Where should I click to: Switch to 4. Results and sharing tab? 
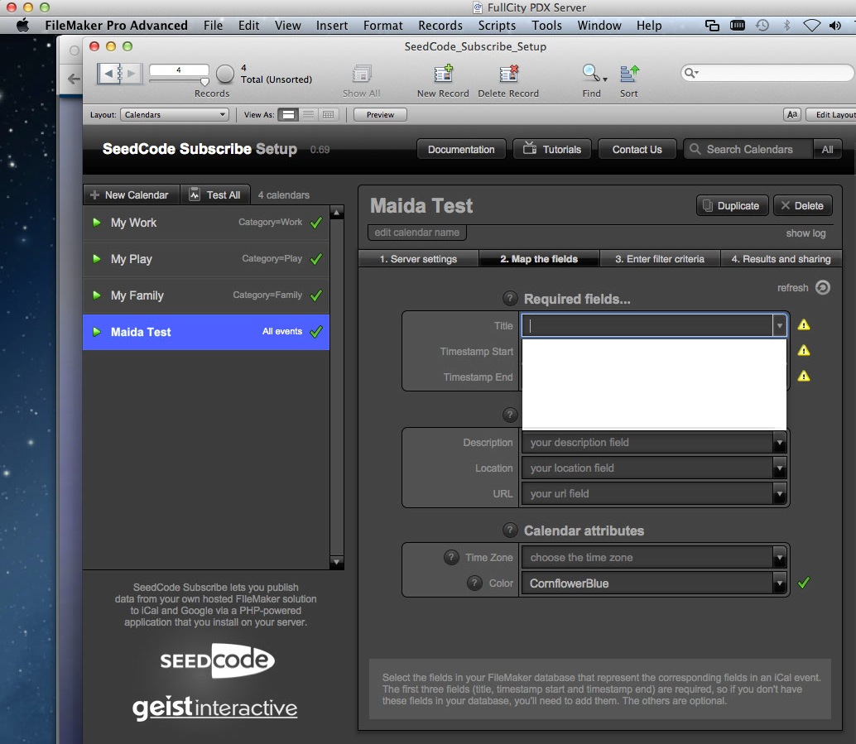pos(781,259)
